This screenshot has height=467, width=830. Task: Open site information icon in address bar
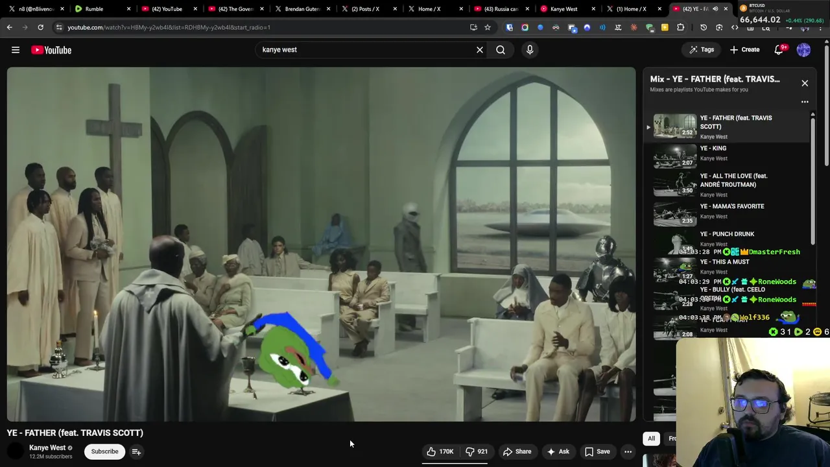[59, 27]
